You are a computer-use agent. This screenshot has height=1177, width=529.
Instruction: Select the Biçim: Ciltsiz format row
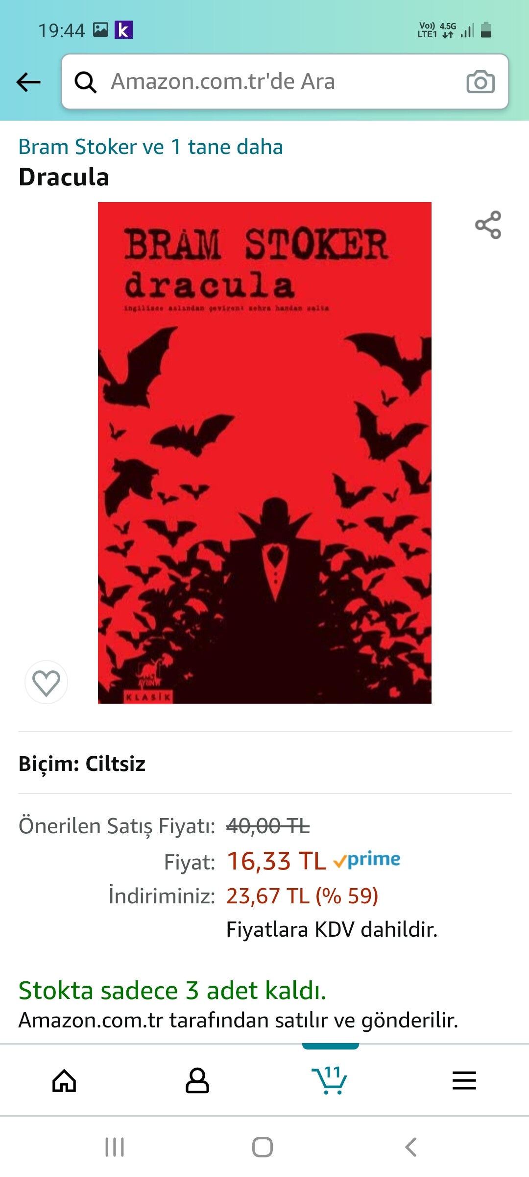(x=264, y=764)
